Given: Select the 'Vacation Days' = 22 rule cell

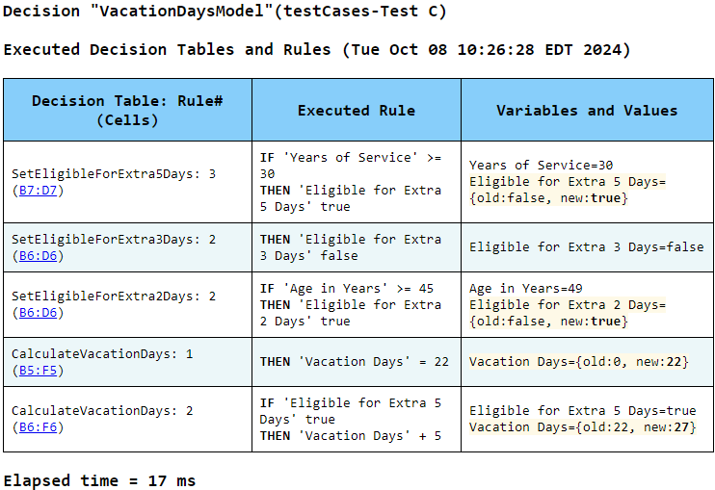Looking at the screenshot, I should (x=354, y=362).
